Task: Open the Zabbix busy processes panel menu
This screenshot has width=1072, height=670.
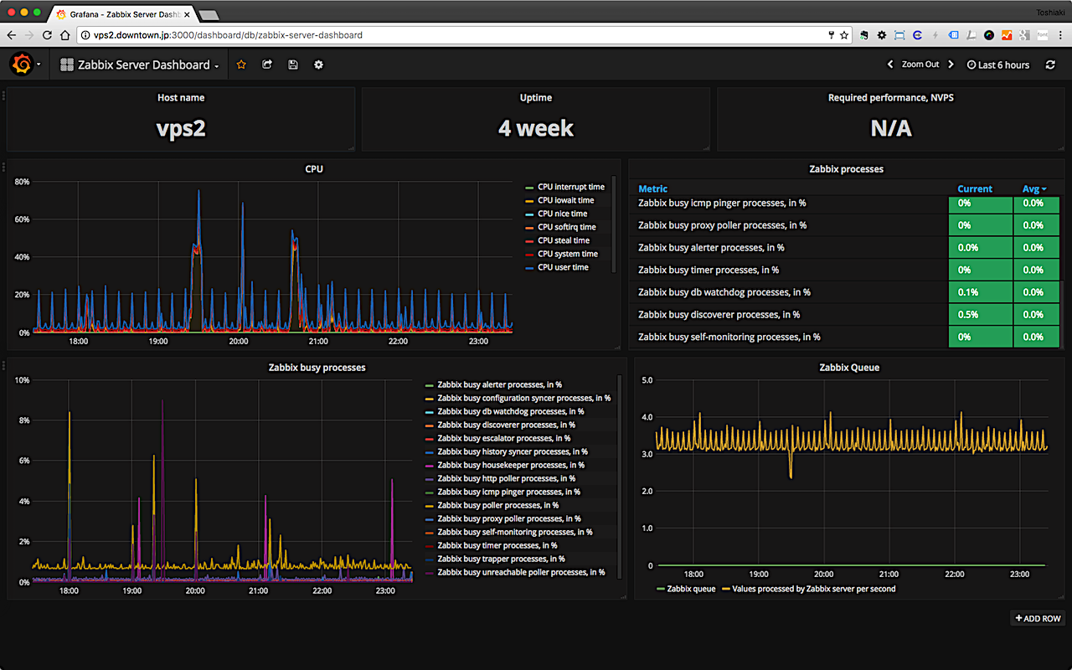Action: coord(317,367)
